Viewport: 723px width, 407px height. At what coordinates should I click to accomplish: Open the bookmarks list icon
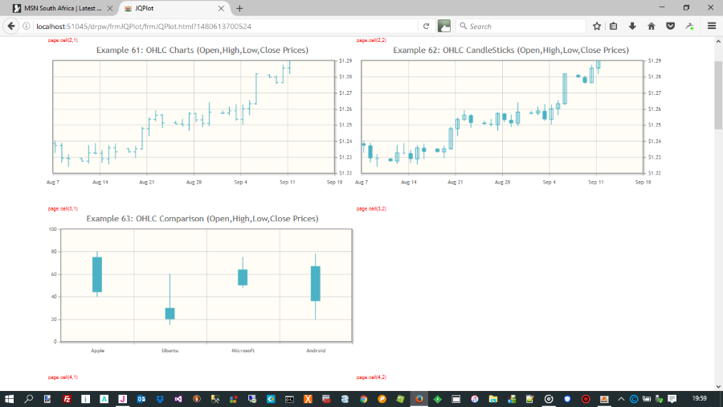(613, 27)
